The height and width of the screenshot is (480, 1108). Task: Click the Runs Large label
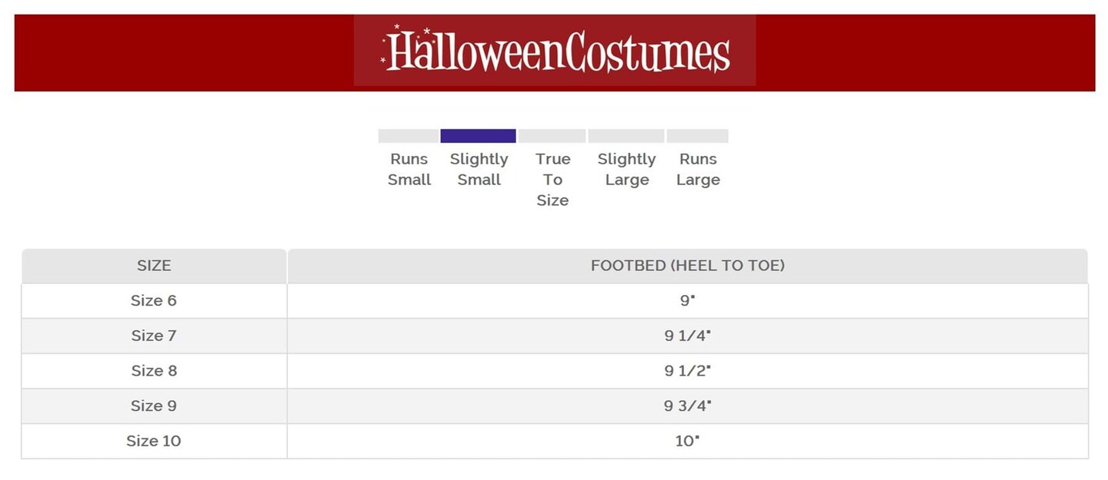698,169
